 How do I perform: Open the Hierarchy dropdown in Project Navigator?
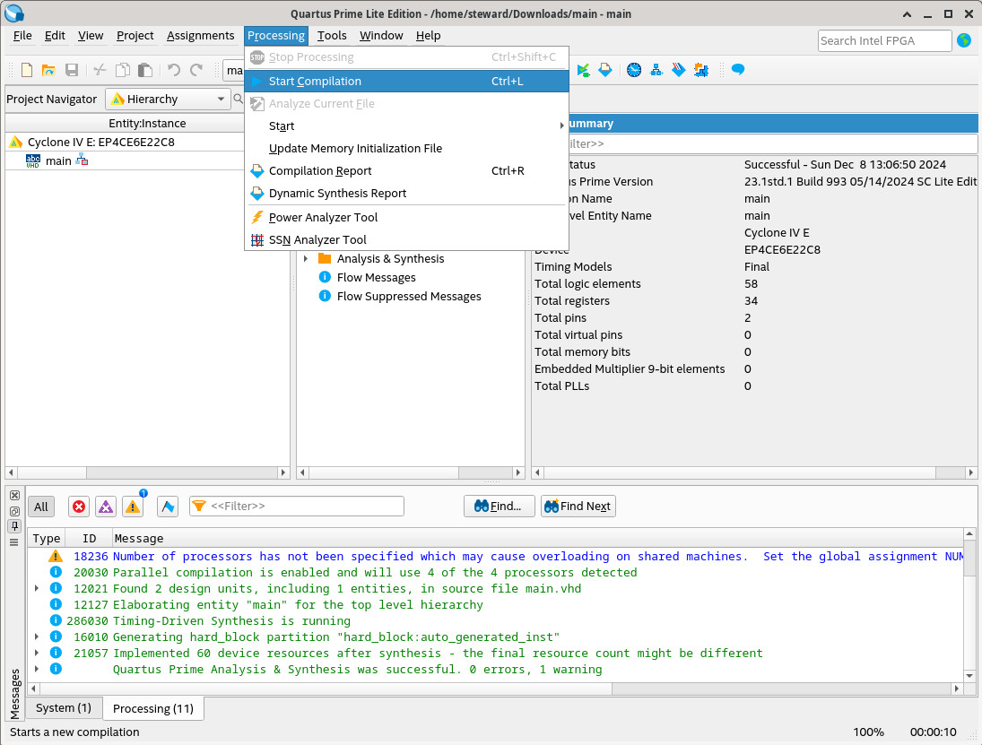[x=168, y=99]
